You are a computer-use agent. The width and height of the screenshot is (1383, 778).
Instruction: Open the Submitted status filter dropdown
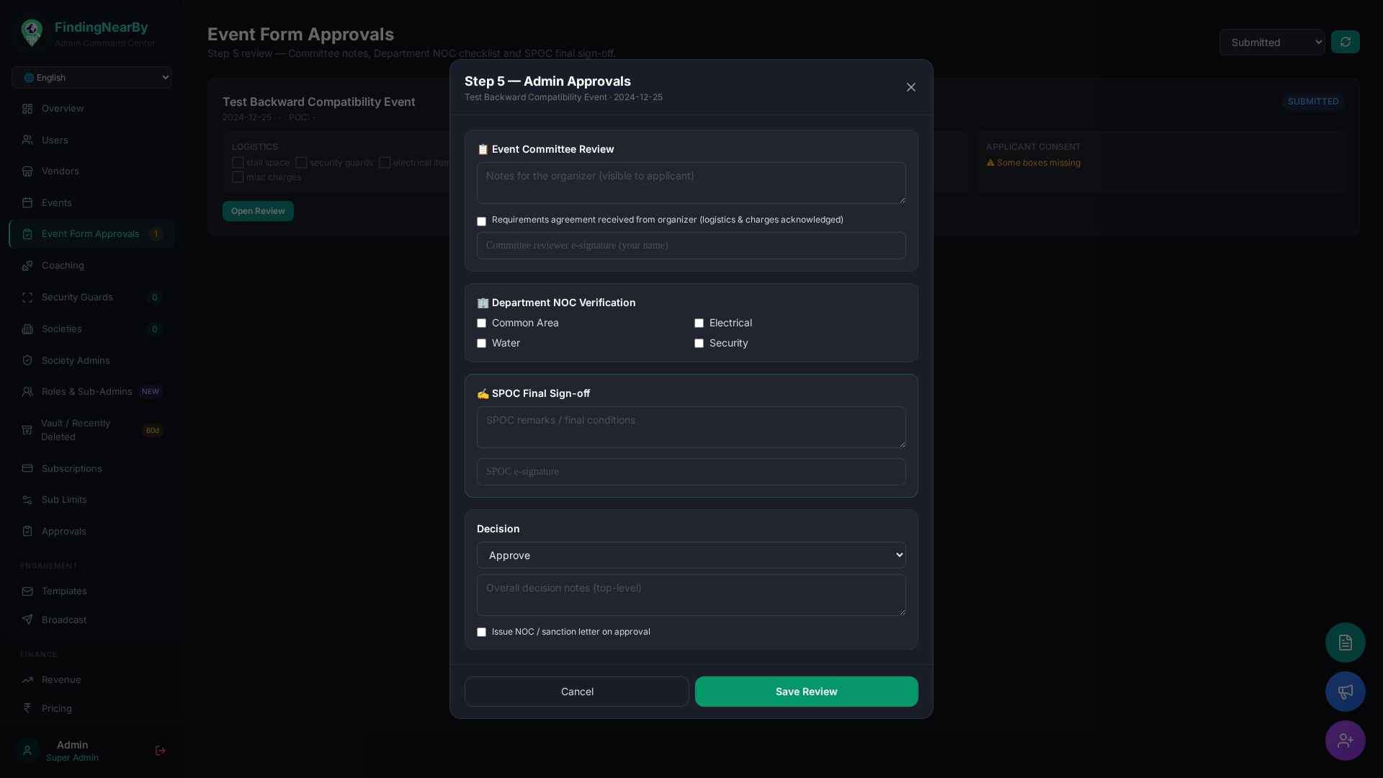1272,42
